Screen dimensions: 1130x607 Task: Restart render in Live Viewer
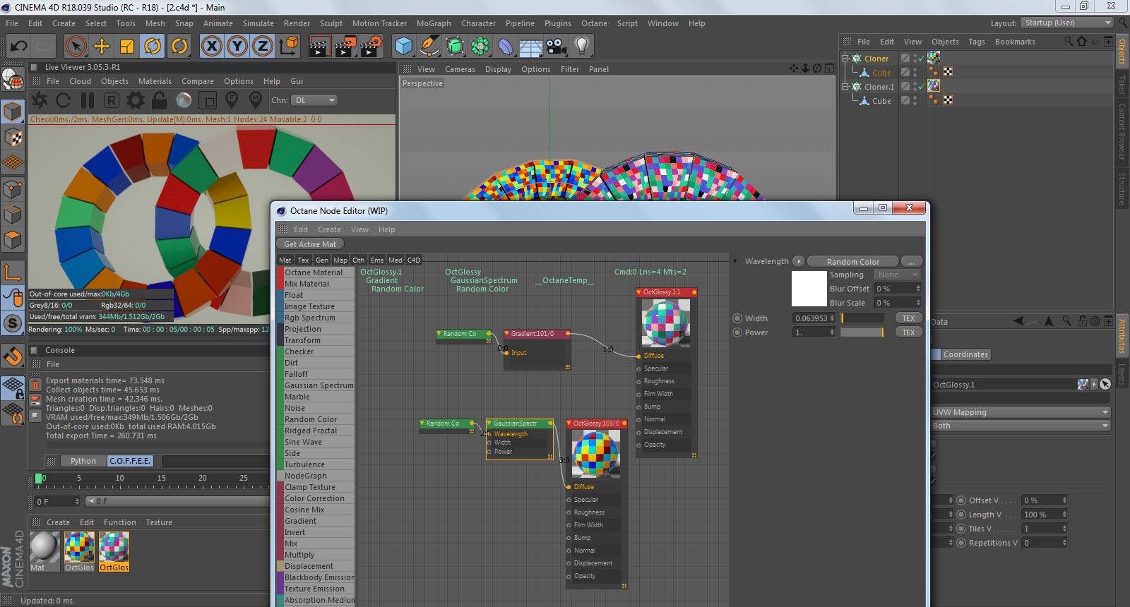coord(64,100)
